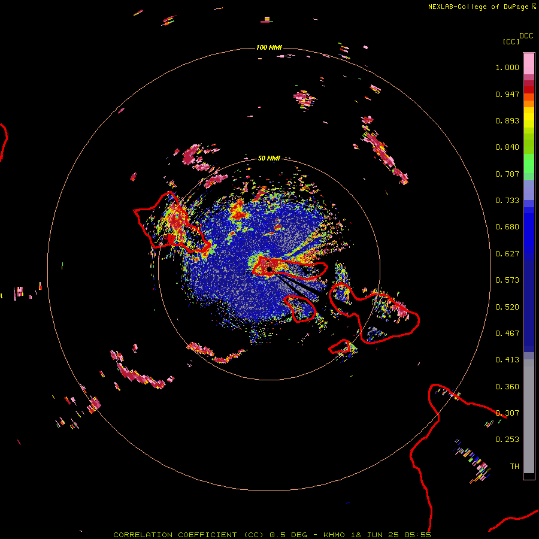This screenshot has width=539, height=539.
Task: Pick the gray swatch on color bar
Action: pos(529,416)
